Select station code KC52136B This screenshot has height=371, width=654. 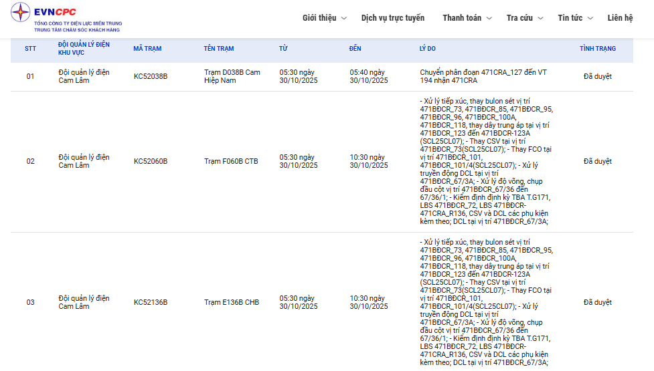151,303
